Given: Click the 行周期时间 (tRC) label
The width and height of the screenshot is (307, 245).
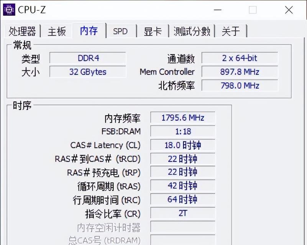Looking at the screenshot, I should coord(107,200).
